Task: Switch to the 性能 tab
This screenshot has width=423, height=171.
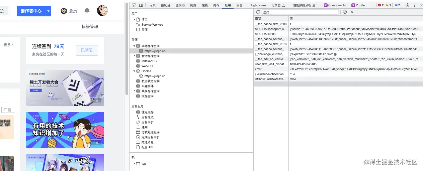Action: coord(205,5)
